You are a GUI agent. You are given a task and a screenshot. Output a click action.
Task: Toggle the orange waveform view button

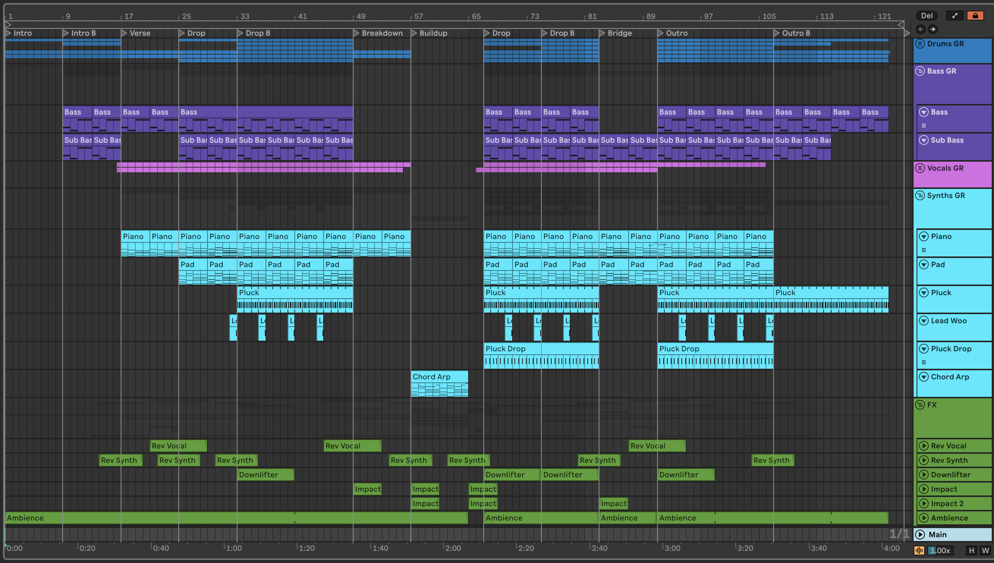click(919, 550)
